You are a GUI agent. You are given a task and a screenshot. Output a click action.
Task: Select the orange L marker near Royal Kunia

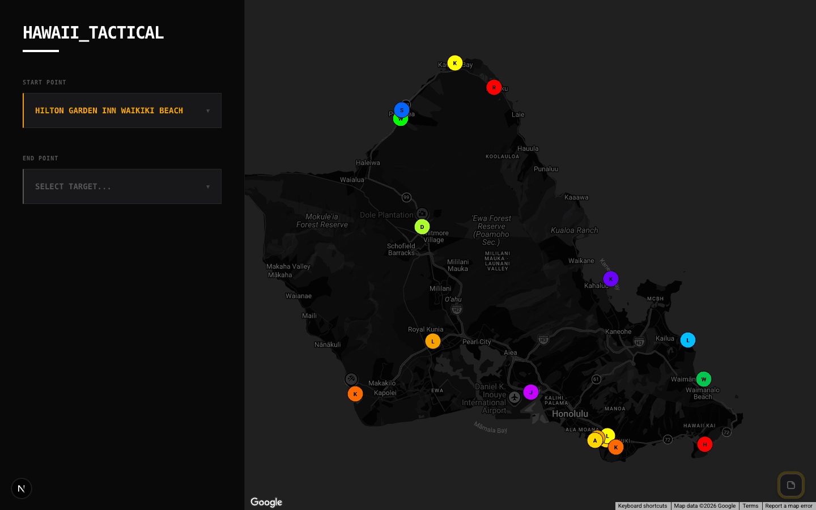(x=432, y=341)
